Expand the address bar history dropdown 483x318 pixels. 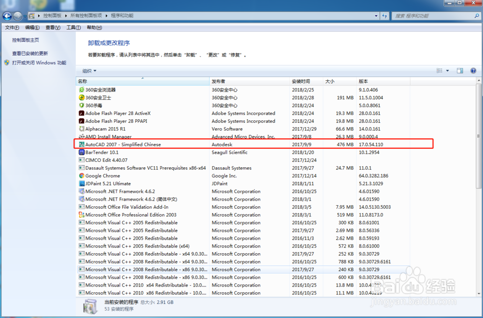point(376,16)
